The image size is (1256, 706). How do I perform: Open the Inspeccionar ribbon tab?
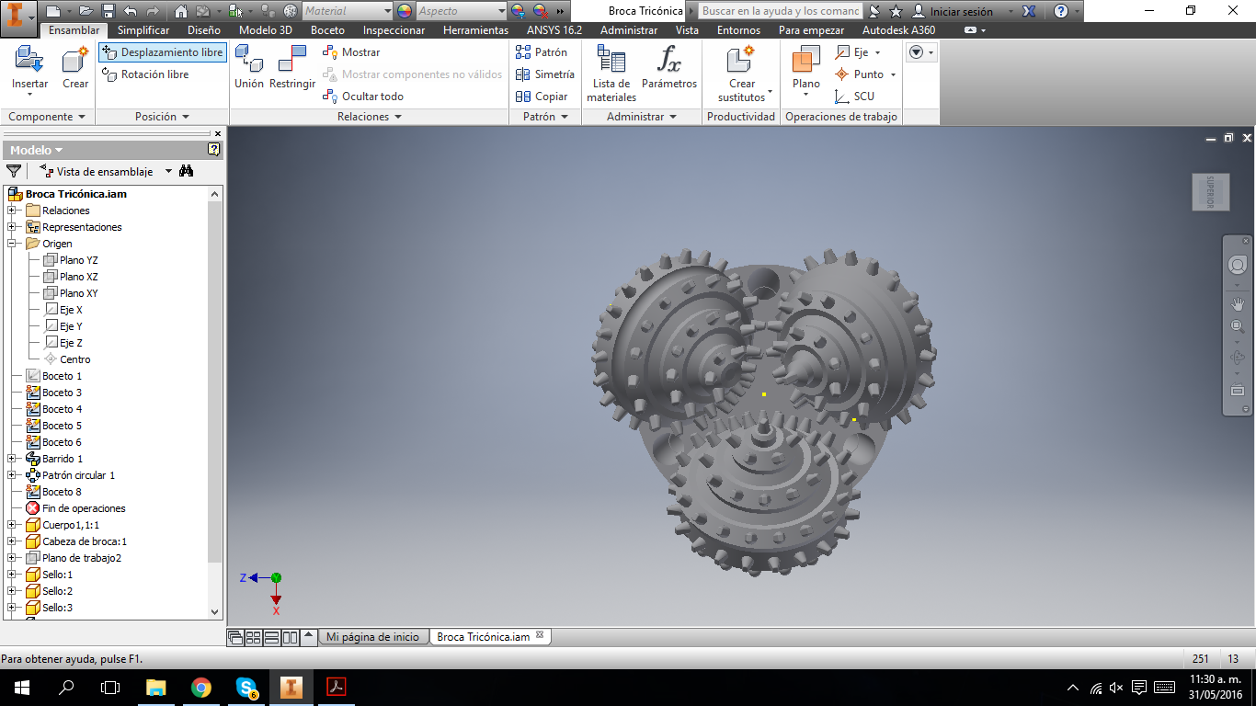(394, 30)
